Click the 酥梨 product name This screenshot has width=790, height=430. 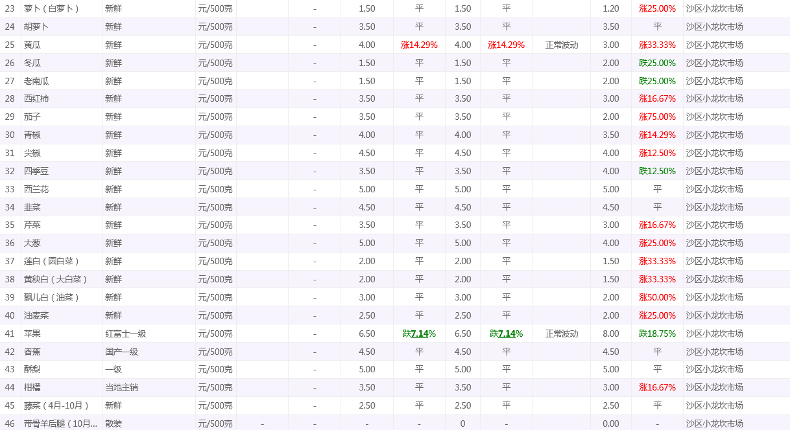coord(32,369)
